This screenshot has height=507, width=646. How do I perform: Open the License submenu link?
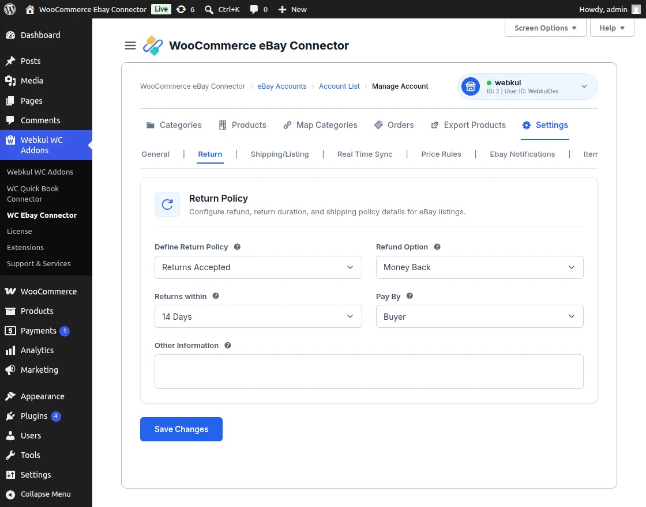(20, 231)
